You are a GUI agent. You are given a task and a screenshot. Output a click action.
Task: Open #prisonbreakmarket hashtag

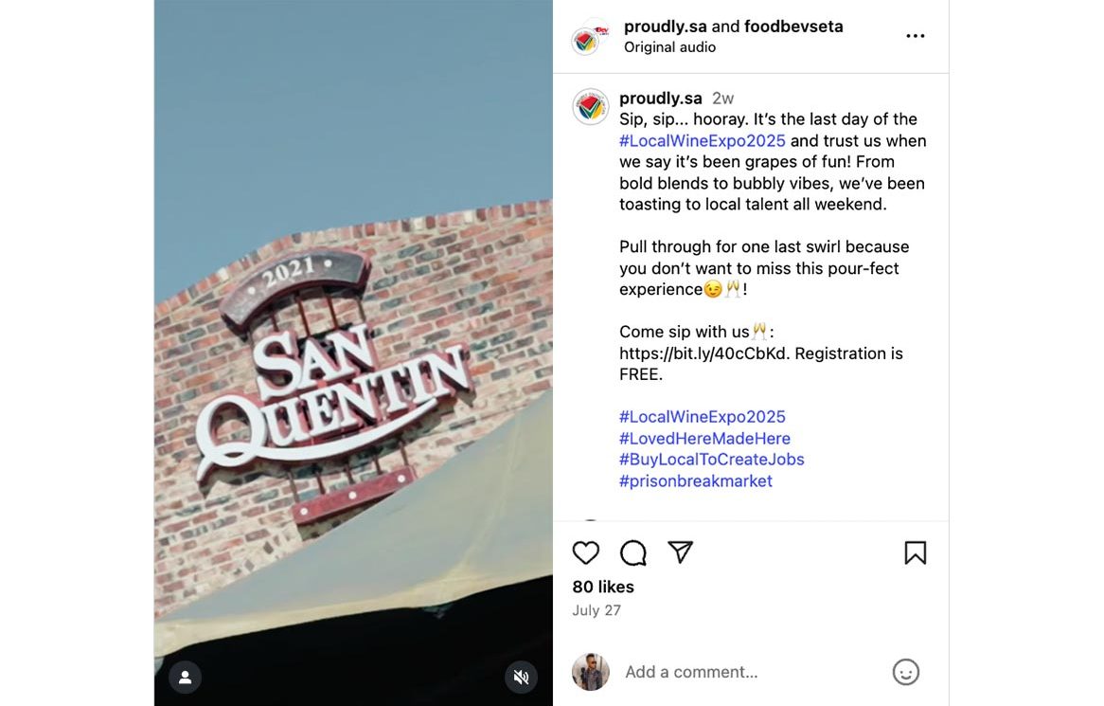tap(696, 480)
